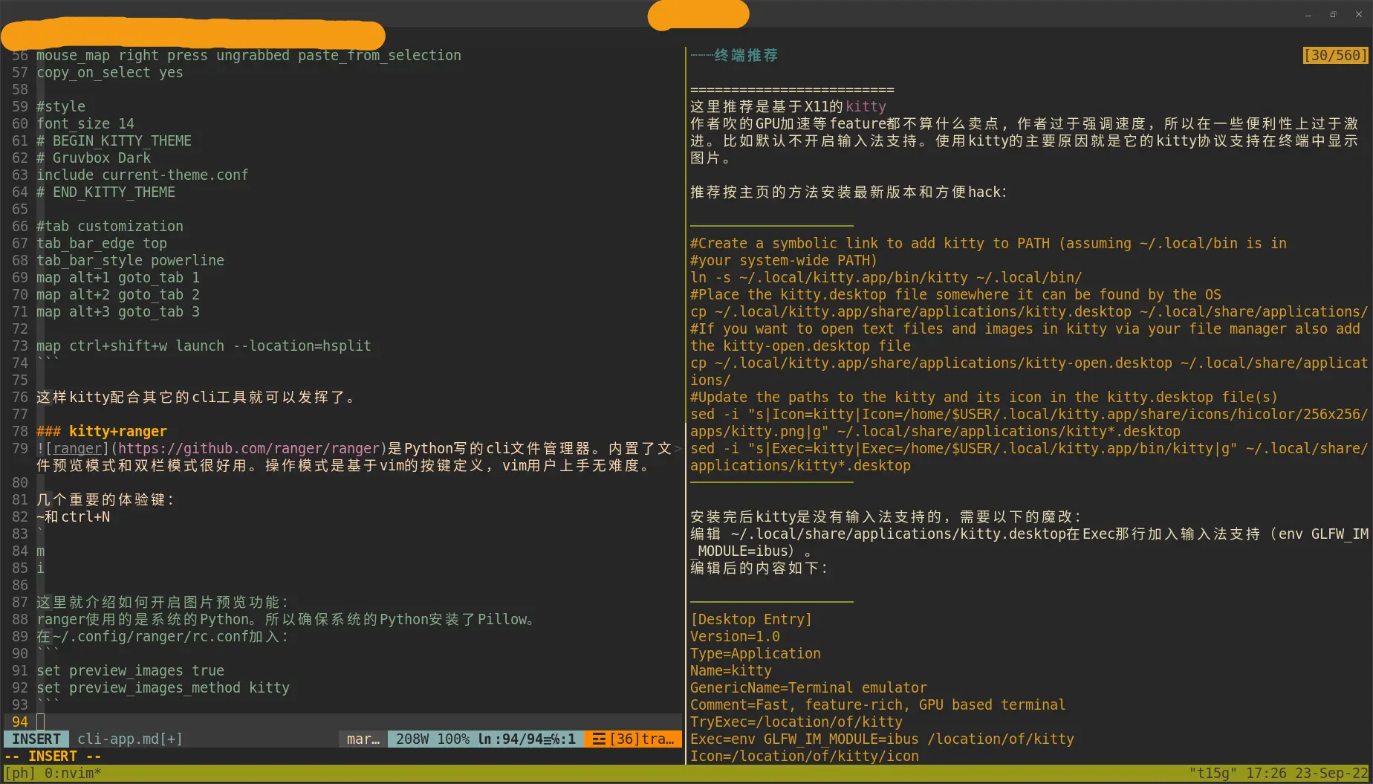This screenshot has height=784, width=1373.
Task: Click set preview_images true line
Action: click(x=130, y=670)
